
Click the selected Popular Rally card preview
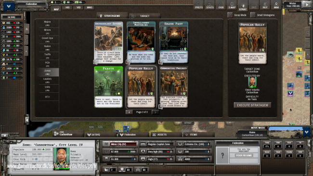pos(252,43)
